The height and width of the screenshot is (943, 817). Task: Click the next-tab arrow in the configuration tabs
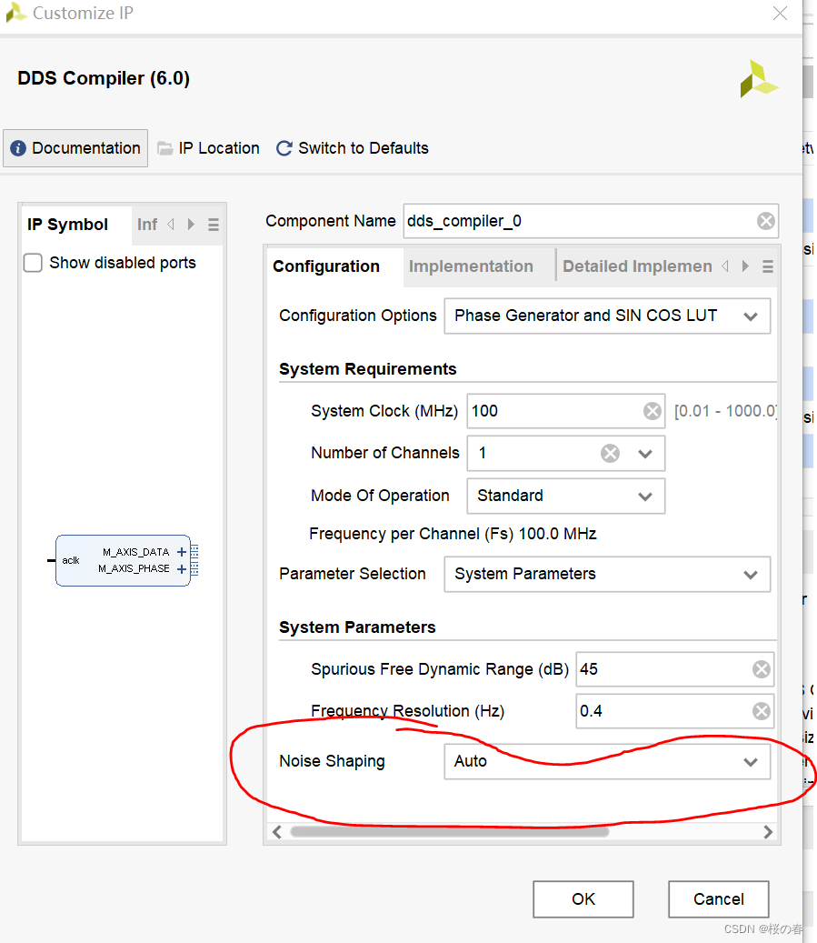(x=745, y=266)
